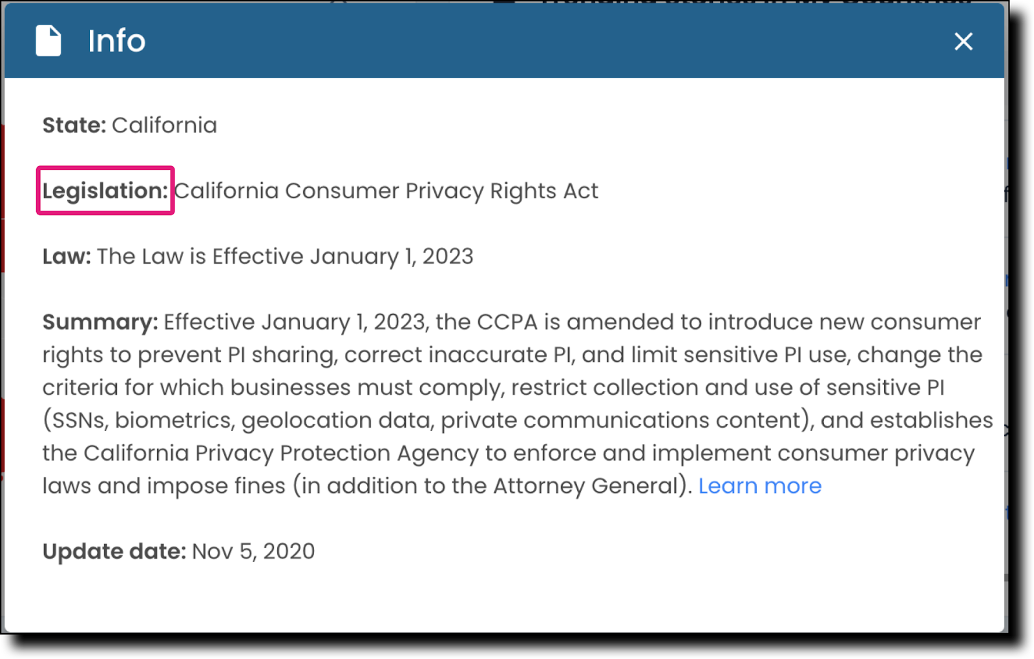Click the blue header bar of the dialog

click(x=517, y=41)
